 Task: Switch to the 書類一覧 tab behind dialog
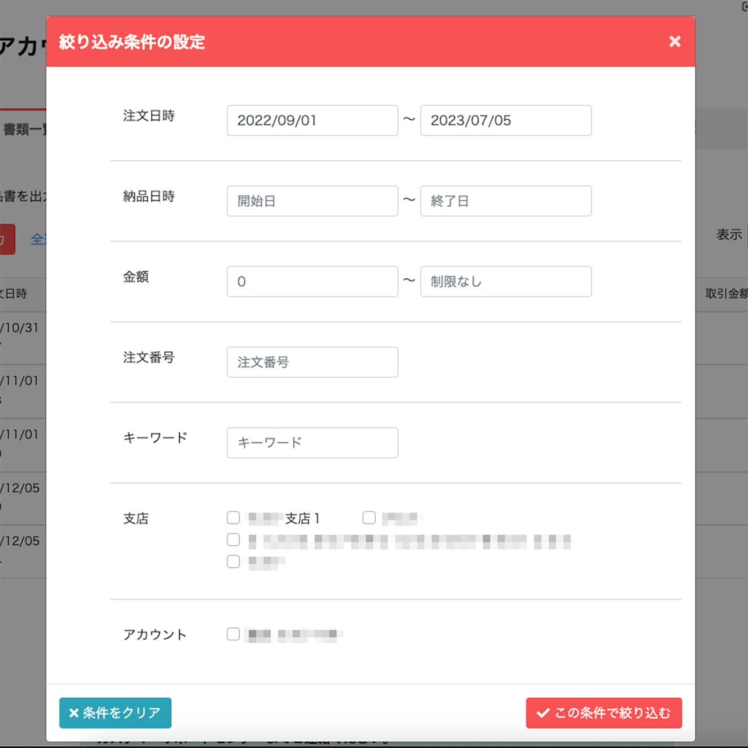coord(23,129)
